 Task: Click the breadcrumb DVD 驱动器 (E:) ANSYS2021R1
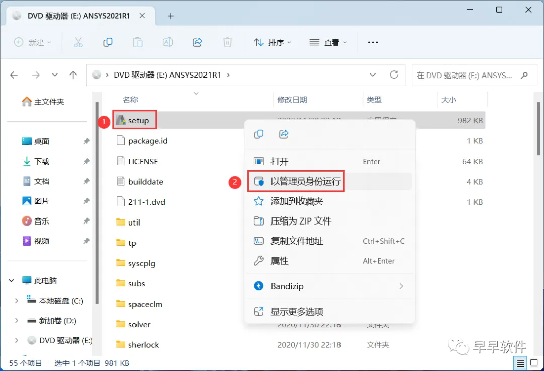tap(168, 75)
